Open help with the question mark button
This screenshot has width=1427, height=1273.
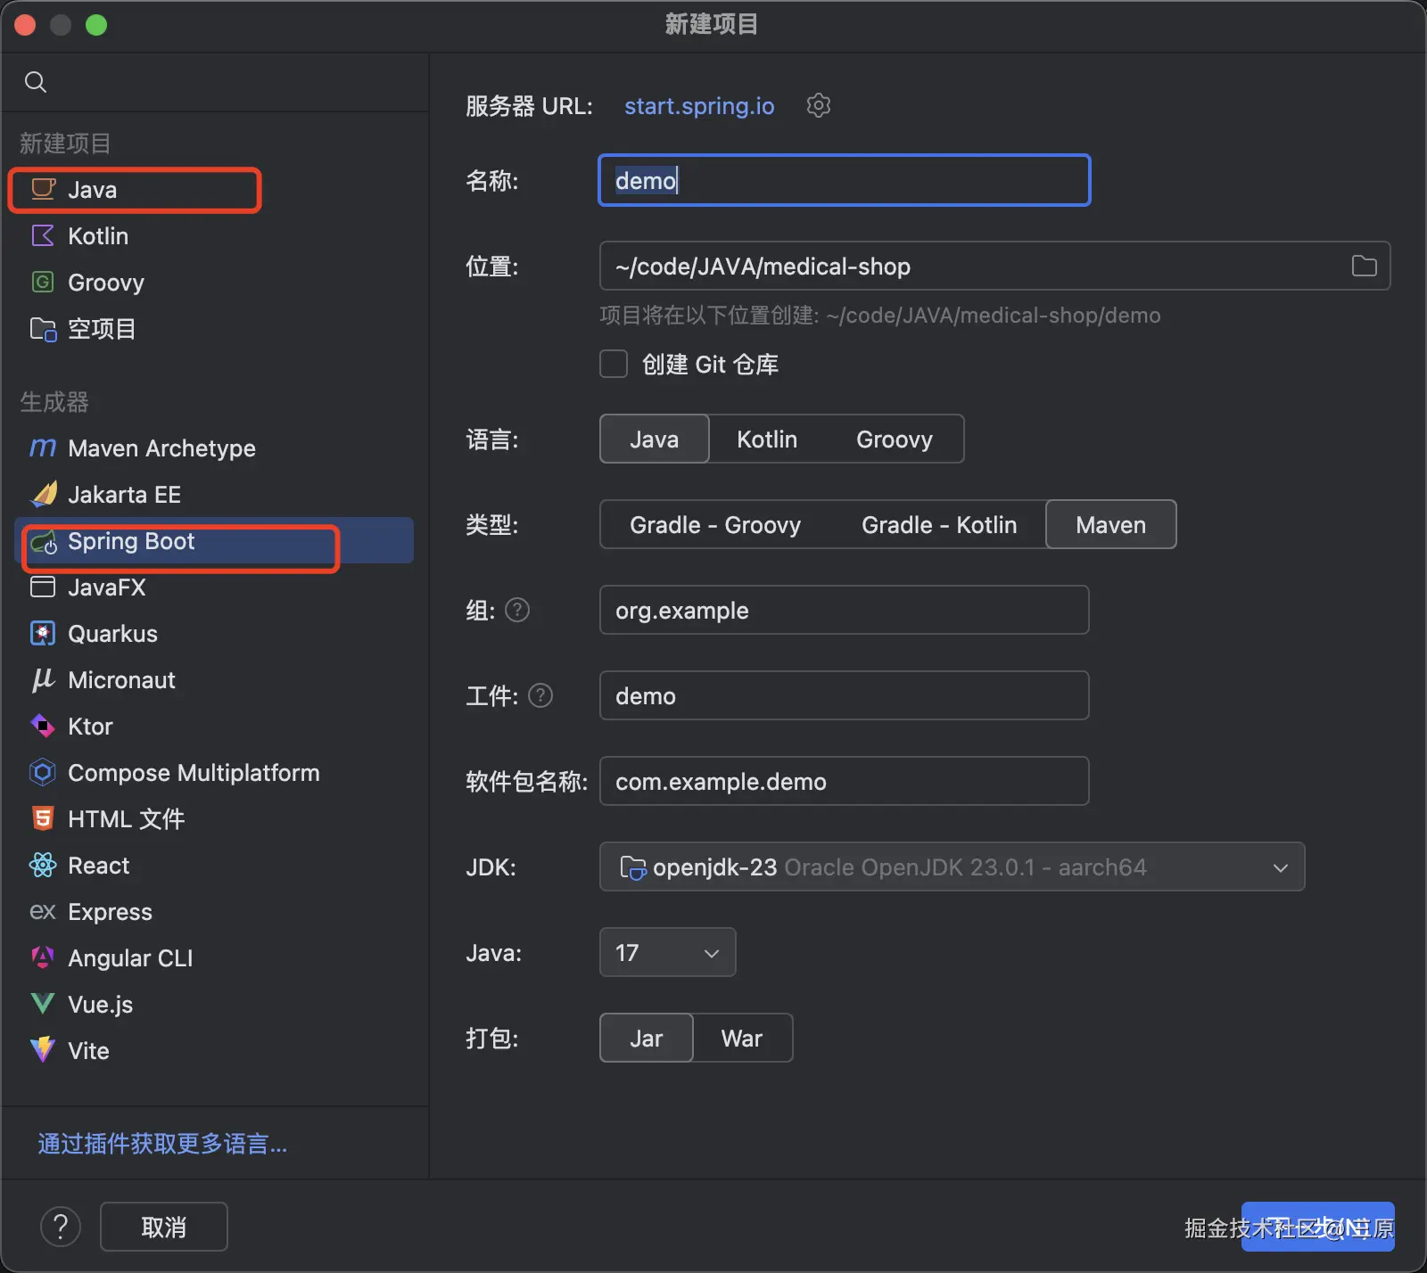[61, 1227]
